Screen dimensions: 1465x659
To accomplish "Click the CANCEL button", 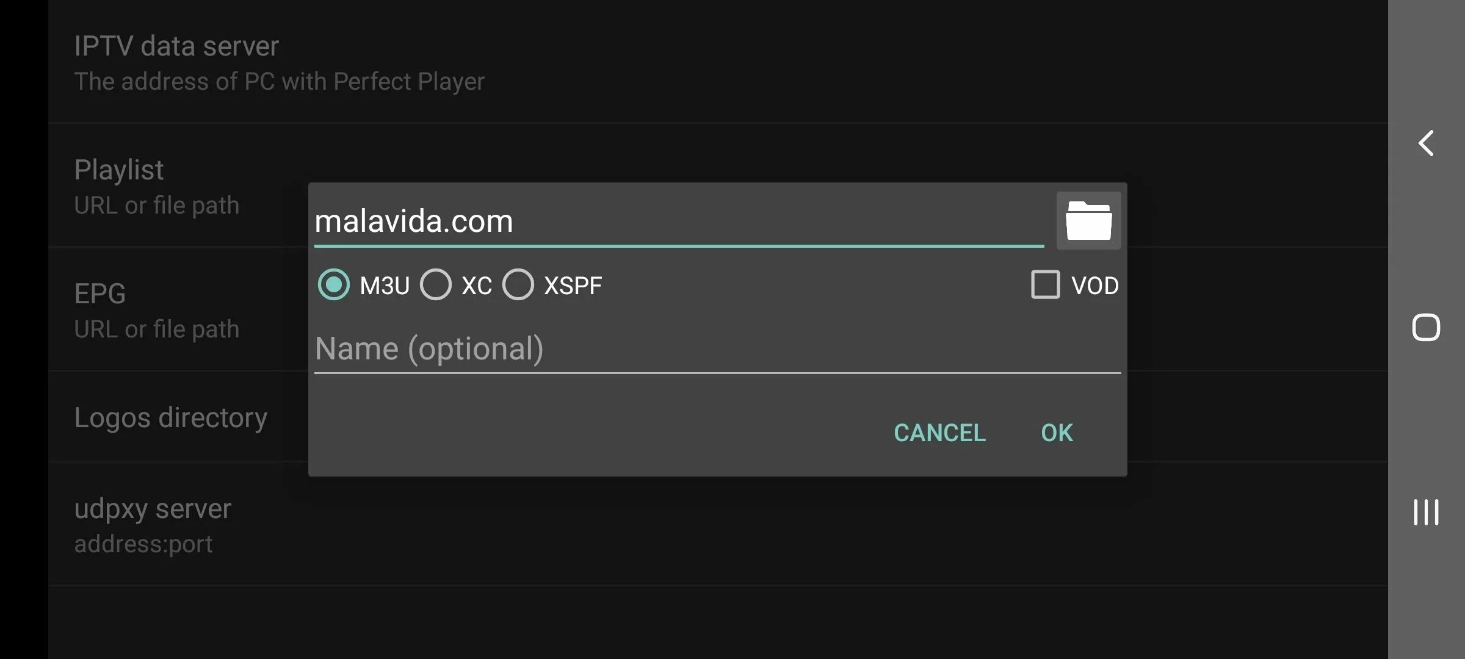I will coord(939,433).
